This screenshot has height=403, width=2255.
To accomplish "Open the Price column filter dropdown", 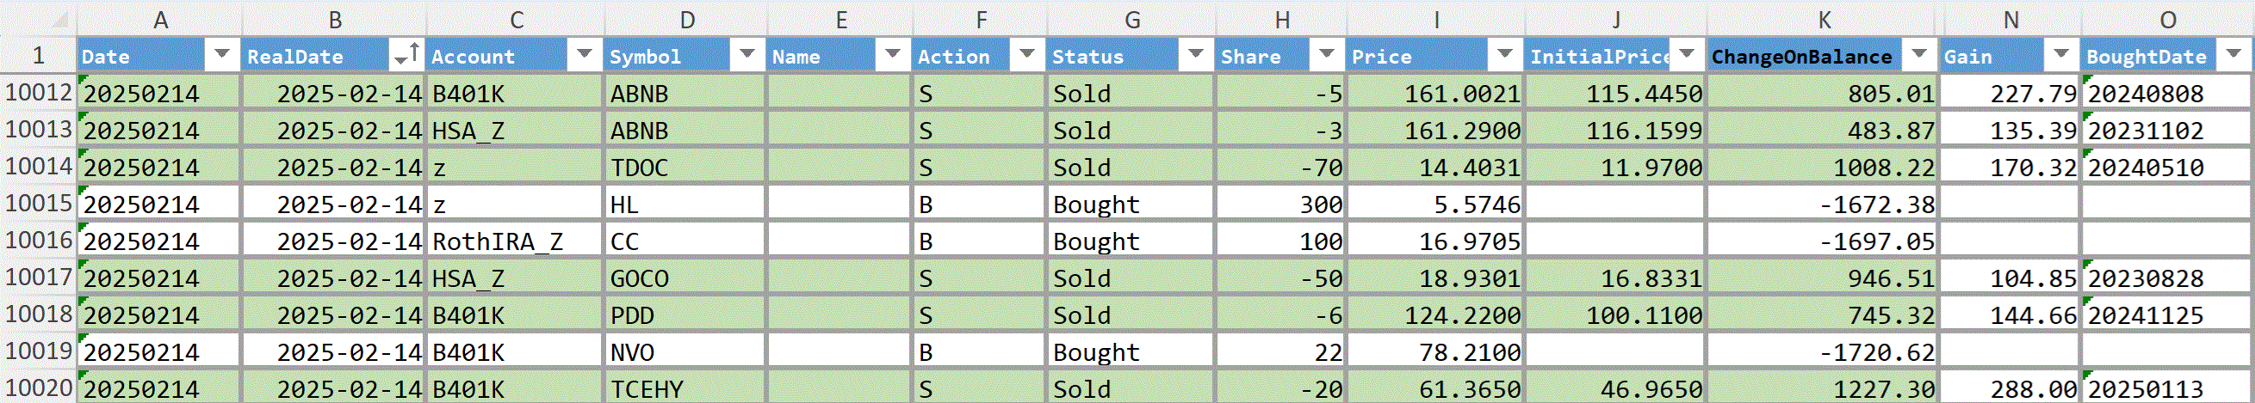I will [1505, 55].
